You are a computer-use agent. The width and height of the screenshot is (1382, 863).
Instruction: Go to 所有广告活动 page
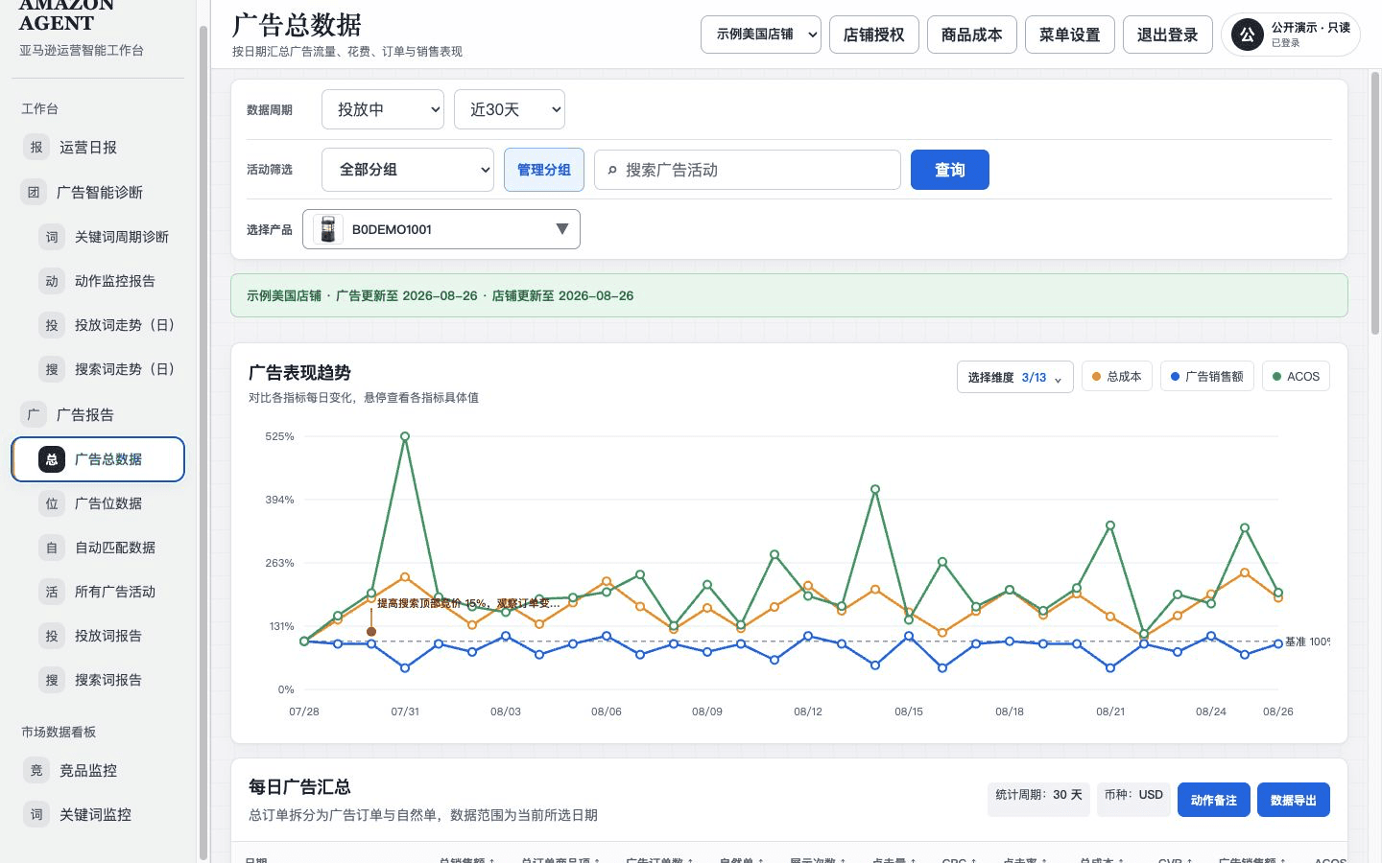[x=98, y=592]
